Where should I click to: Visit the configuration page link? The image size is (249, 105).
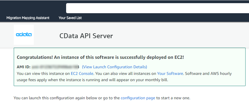point(138,98)
